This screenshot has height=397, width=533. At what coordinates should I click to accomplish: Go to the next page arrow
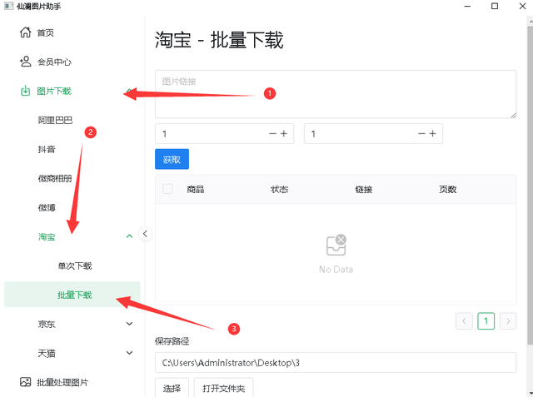coord(508,321)
